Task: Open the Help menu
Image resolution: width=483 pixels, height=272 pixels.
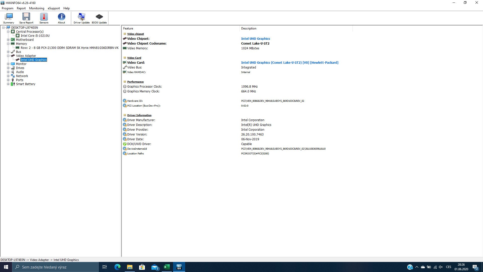Action: (66, 8)
